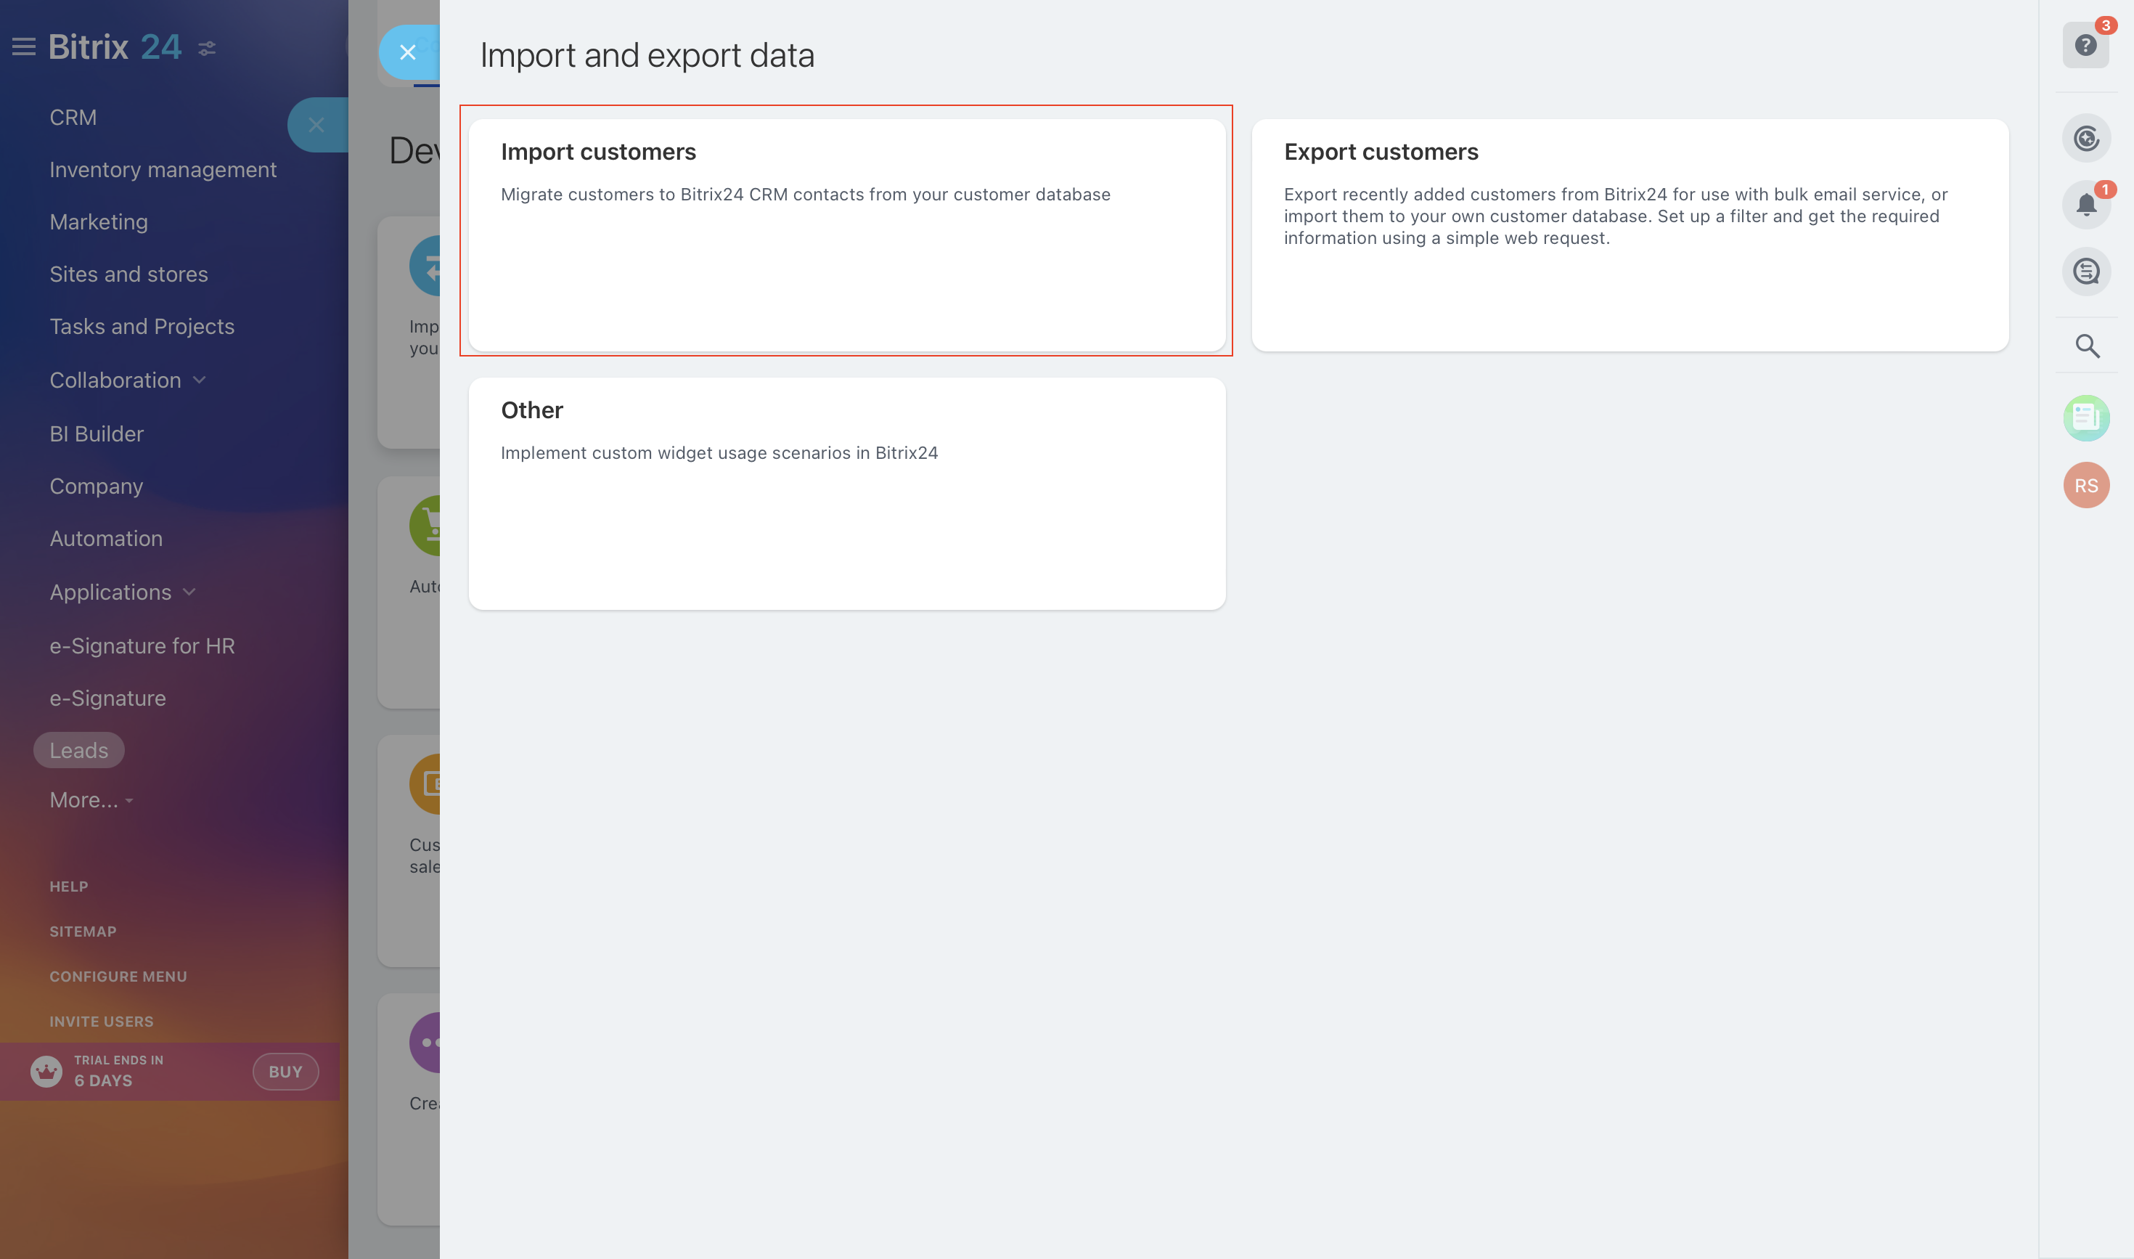Click the BUY button
2134x1259 pixels.
click(286, 1072)
